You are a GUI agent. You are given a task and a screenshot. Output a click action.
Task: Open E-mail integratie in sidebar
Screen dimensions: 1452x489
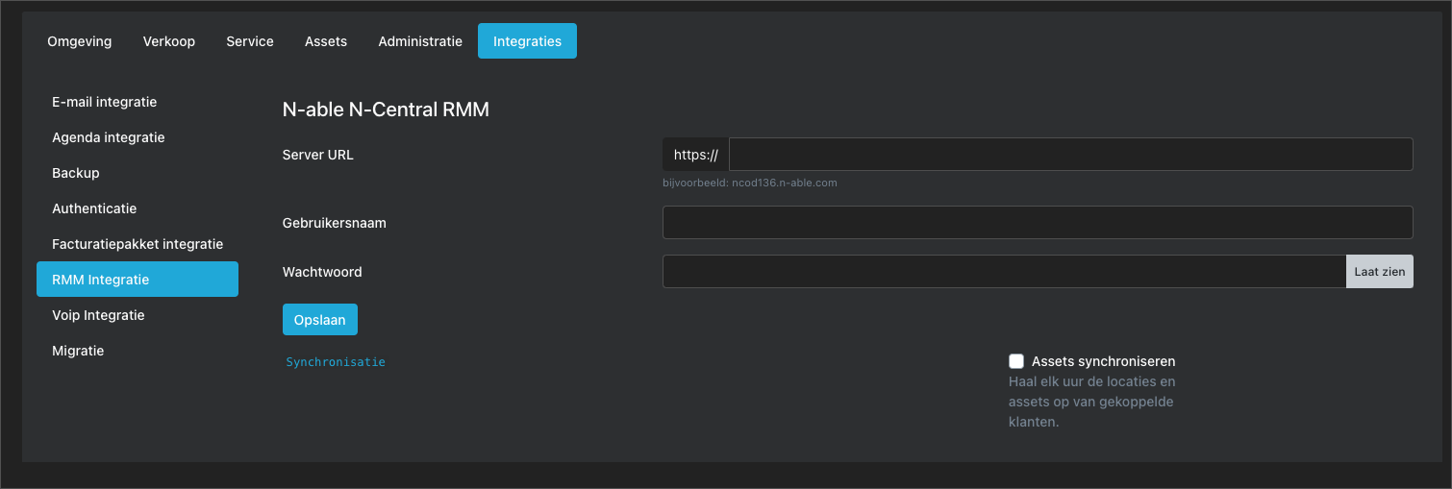(x=138, y=102)
